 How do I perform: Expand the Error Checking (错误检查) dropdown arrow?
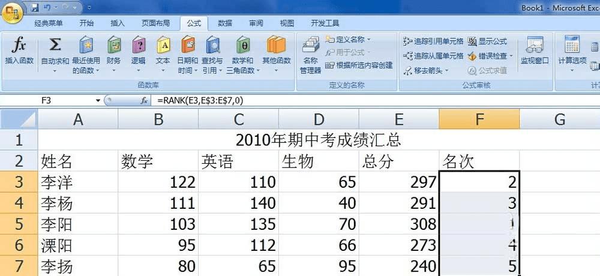click(511, 56)
